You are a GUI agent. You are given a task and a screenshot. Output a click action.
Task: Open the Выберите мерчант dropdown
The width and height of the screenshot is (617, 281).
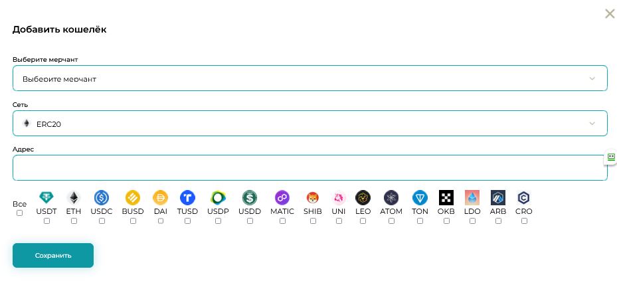point(309,78)
